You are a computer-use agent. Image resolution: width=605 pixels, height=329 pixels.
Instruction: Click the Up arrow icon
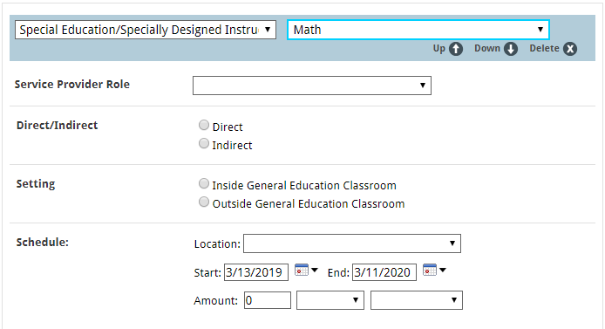coord(456,49)
